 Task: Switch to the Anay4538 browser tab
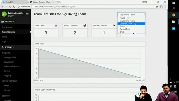tap(15, 2)
